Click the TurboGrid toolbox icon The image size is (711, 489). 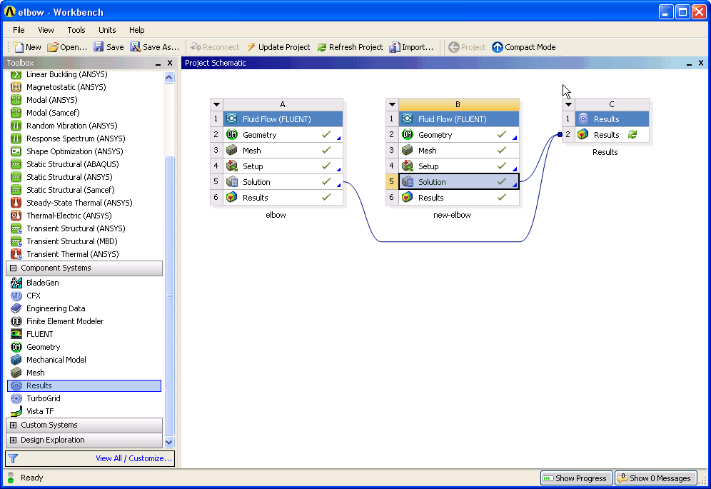pos(16,398)
